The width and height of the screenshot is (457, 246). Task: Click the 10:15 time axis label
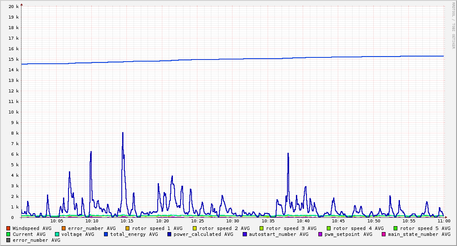127,221
